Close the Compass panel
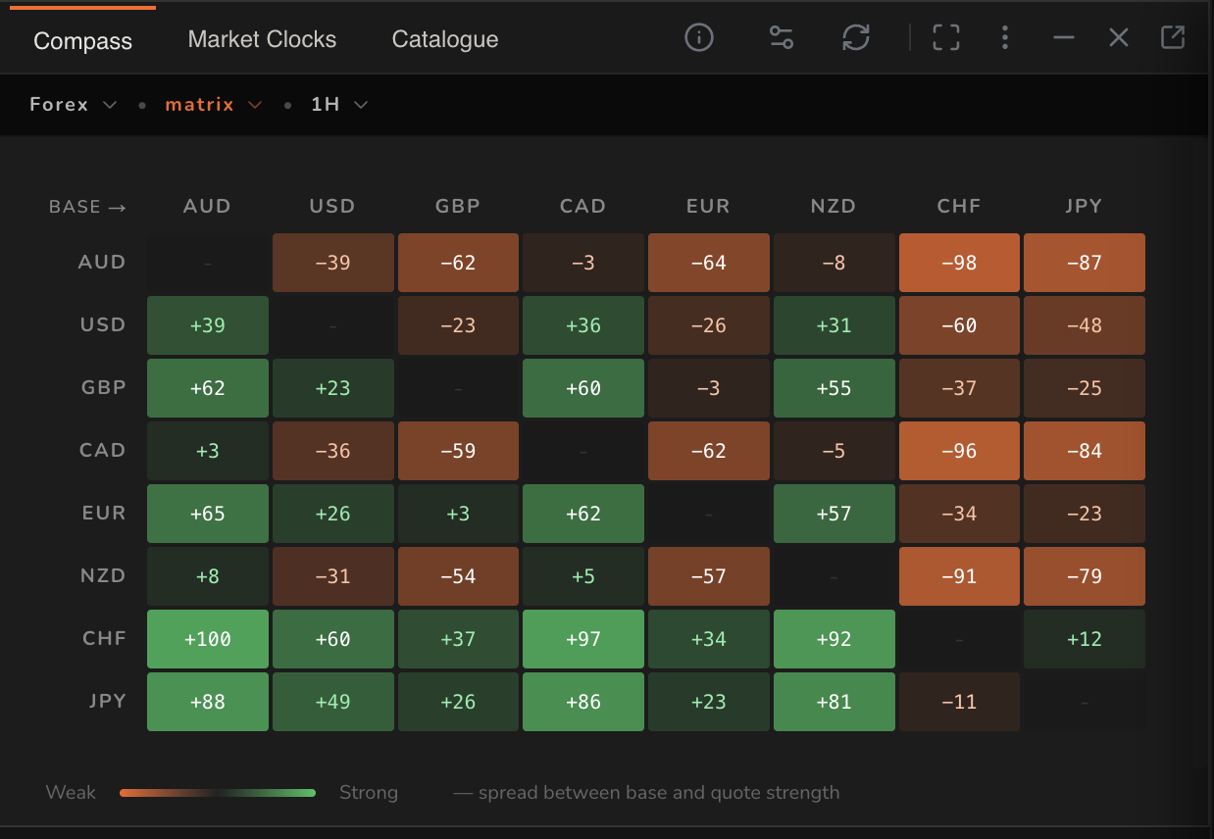The image size is (1214, 839). point(1119,38)
